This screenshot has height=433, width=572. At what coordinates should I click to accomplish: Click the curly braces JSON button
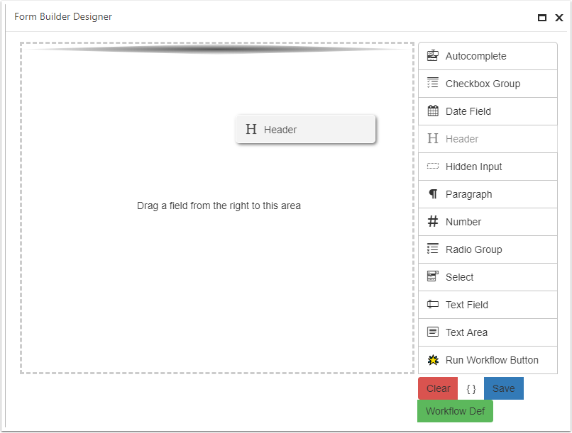click(471, 389)
